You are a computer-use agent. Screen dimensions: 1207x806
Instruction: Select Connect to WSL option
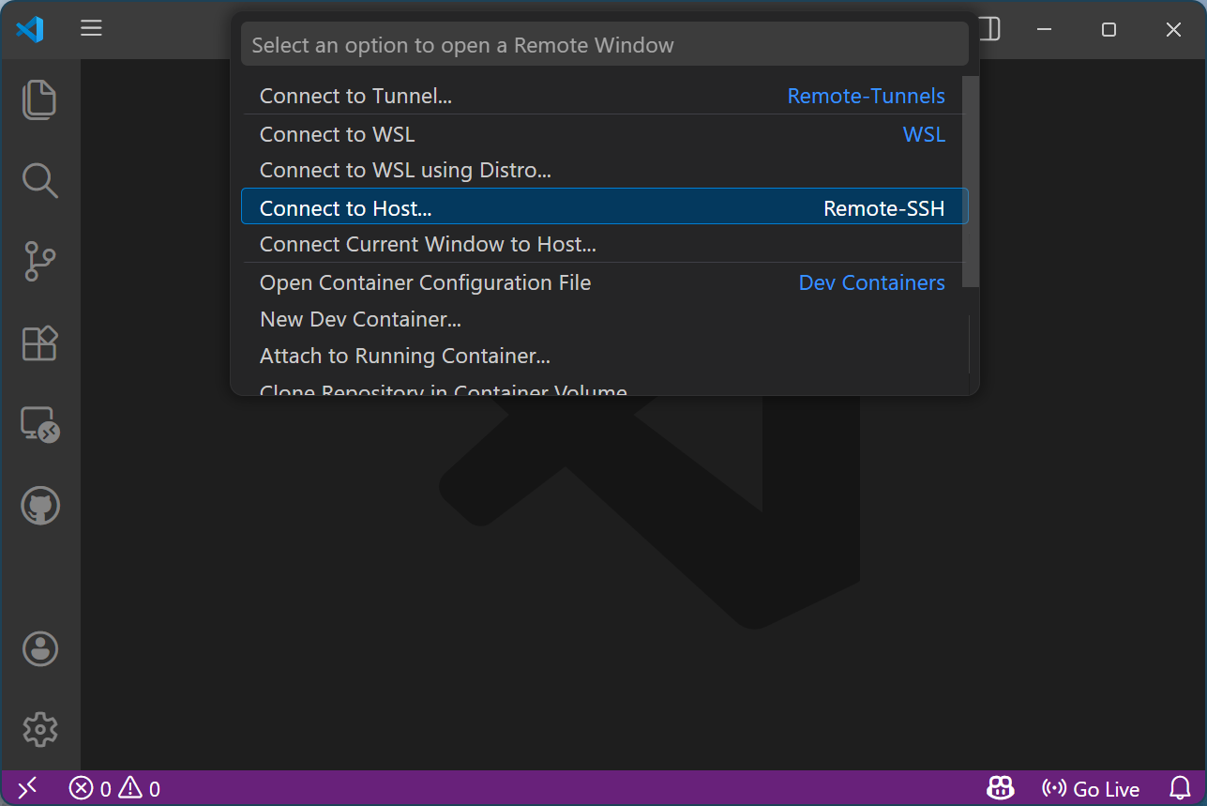pyautogui.click(x=605, y=134)
